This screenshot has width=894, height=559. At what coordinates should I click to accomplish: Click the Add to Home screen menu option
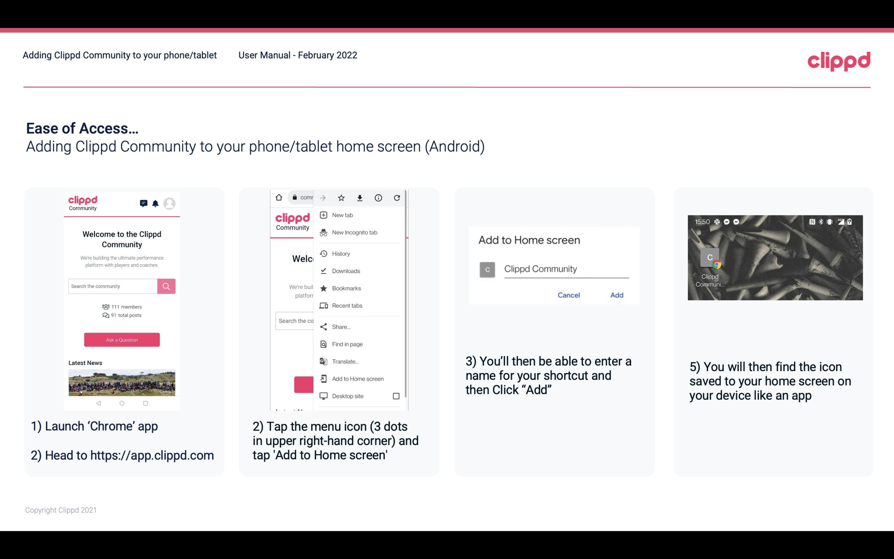point(357,379)
